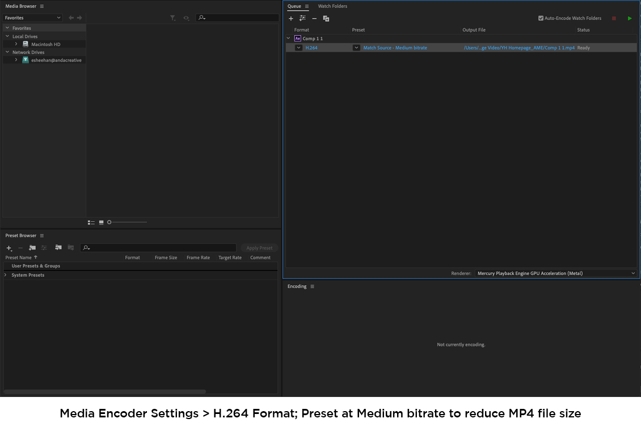Open the H.264 format dropdown arrow
This screenshot has width=641, height=431.
coord(298,48)
